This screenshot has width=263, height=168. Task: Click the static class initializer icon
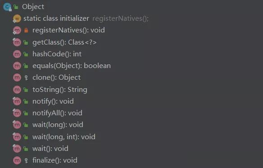(17, 18)
